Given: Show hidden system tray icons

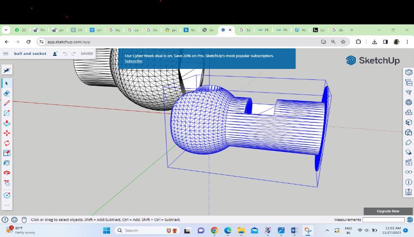Looking at the screenshot, I should click(327, 230).
